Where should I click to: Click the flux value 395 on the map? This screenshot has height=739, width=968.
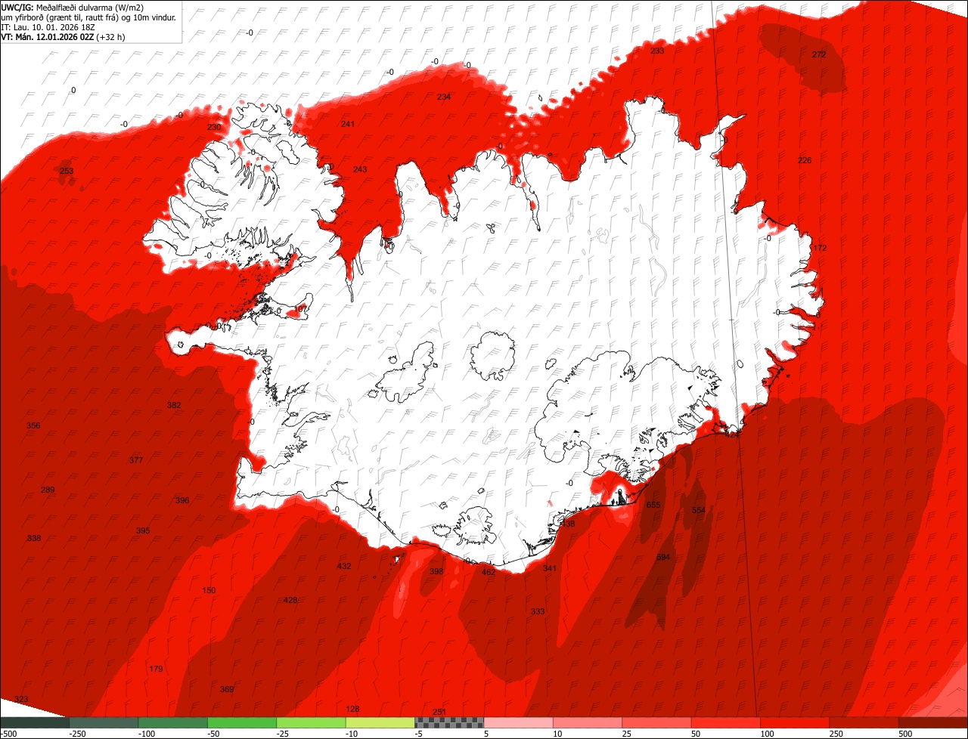pos(143,530)
